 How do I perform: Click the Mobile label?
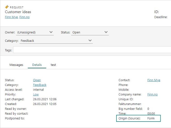pyautogui.click(x=124, y=90)
